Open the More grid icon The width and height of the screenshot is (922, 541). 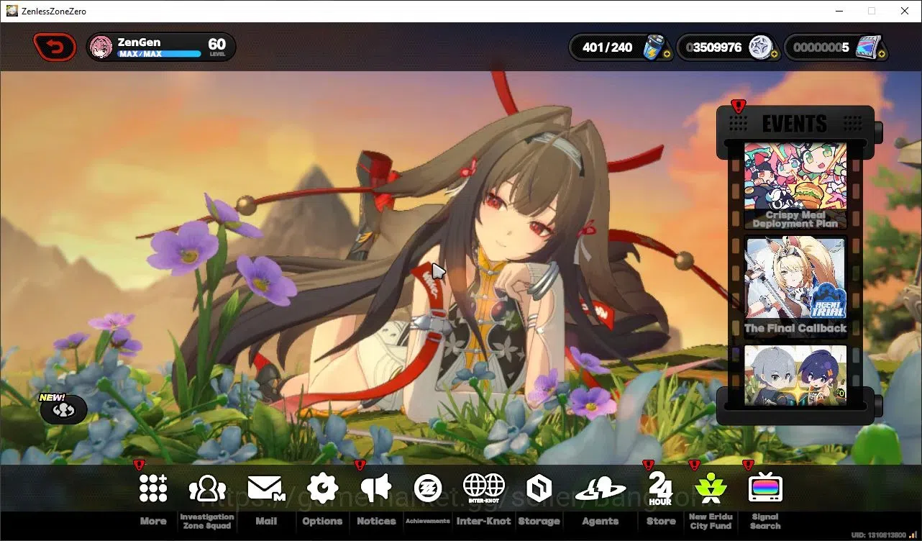point(153,488)
